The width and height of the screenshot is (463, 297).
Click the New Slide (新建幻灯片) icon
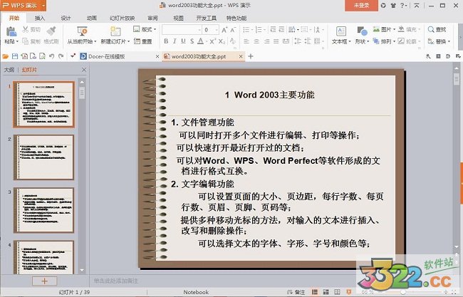pyautogui.click(x=115, y=31)
